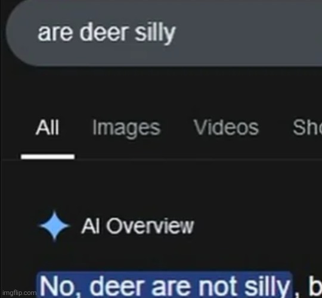
Task: Click the word "deer" in the highlighted answer
Action: tap(117, 286)
